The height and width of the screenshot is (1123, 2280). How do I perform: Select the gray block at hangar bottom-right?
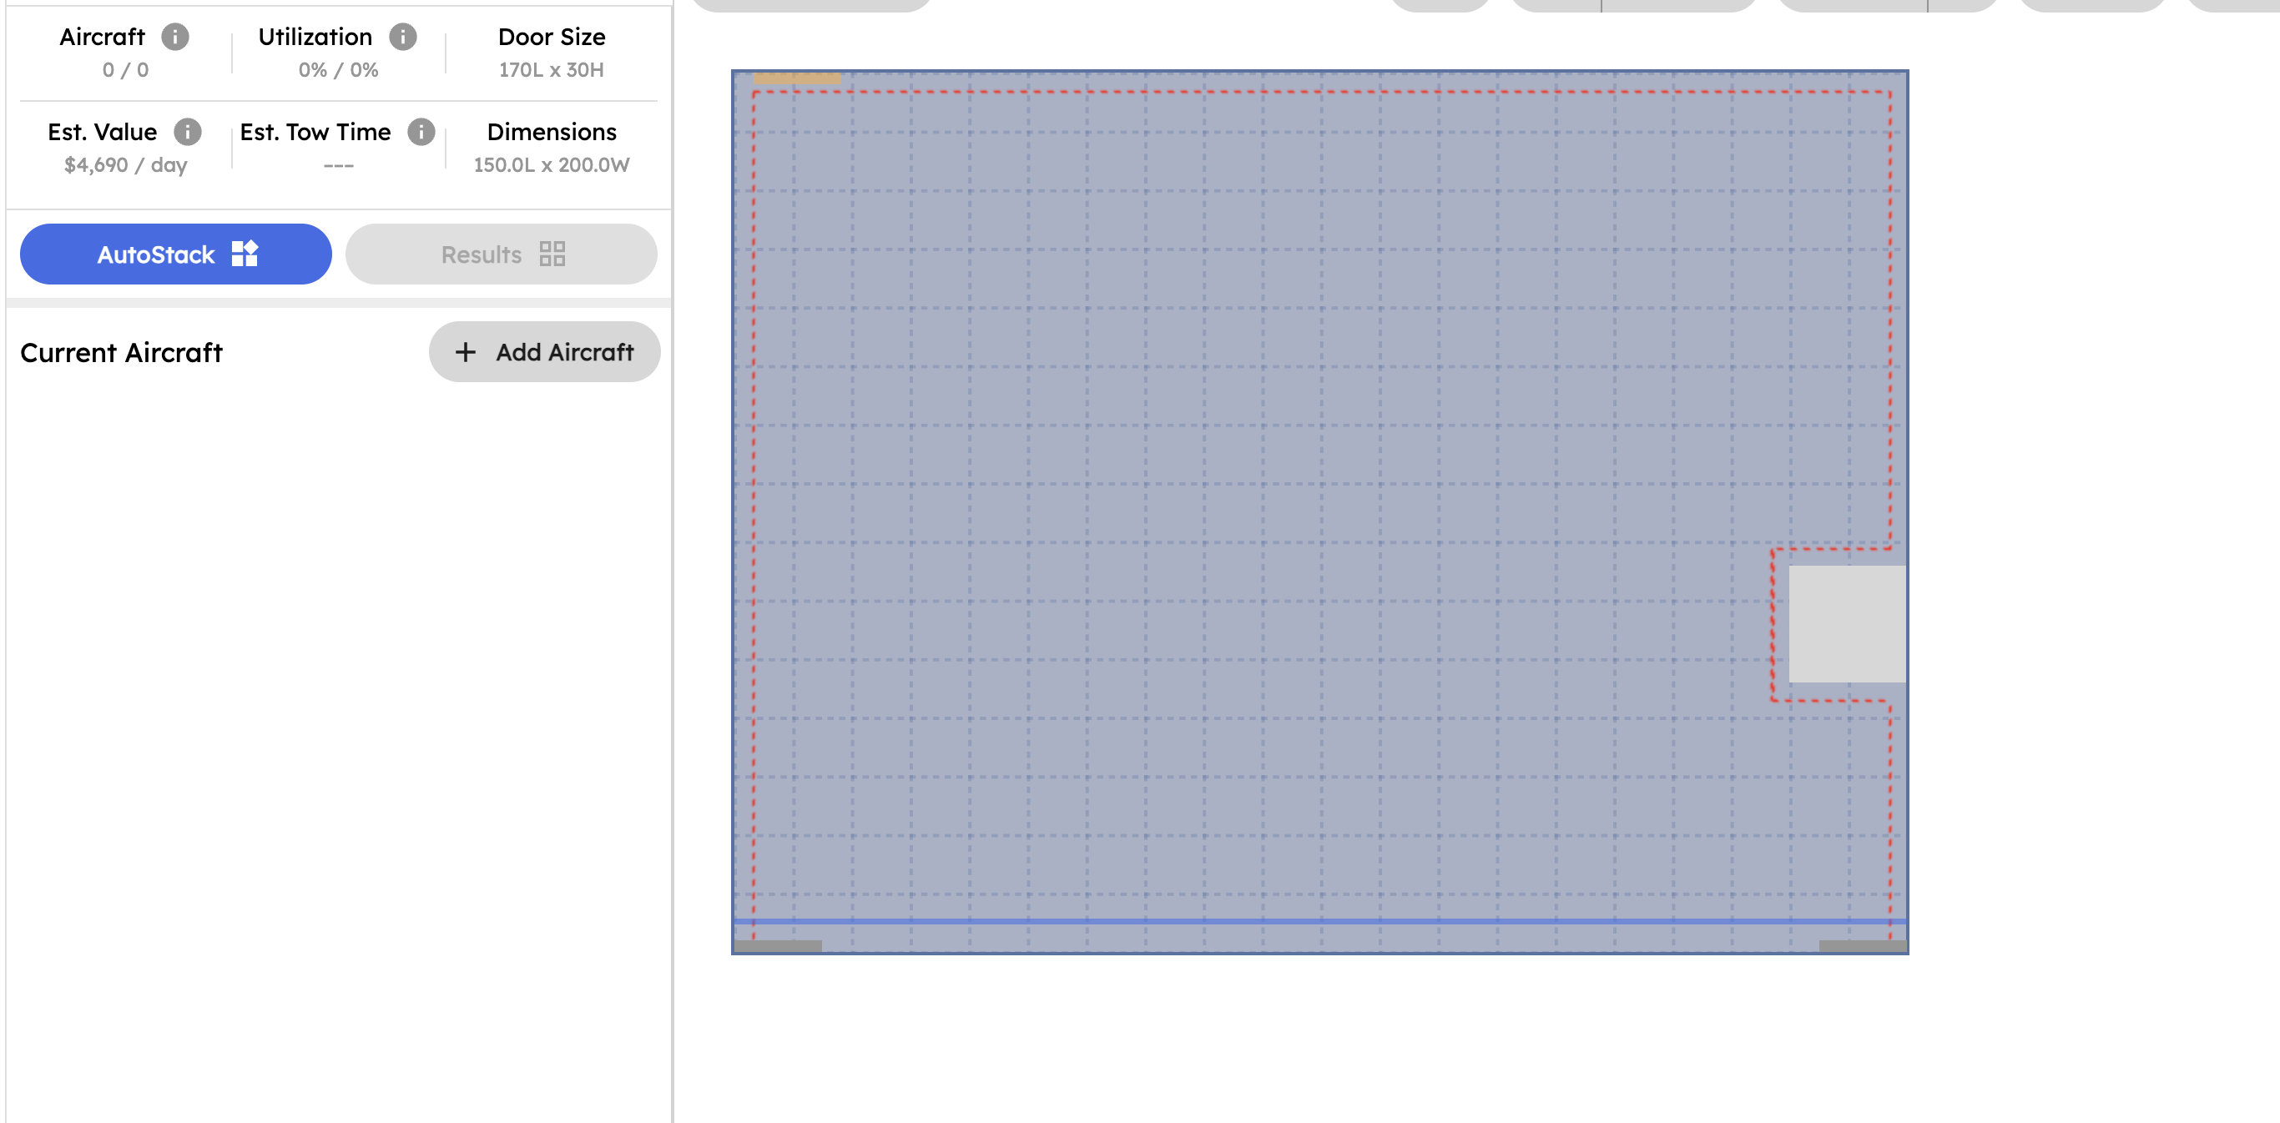[x=1861, y=946]
